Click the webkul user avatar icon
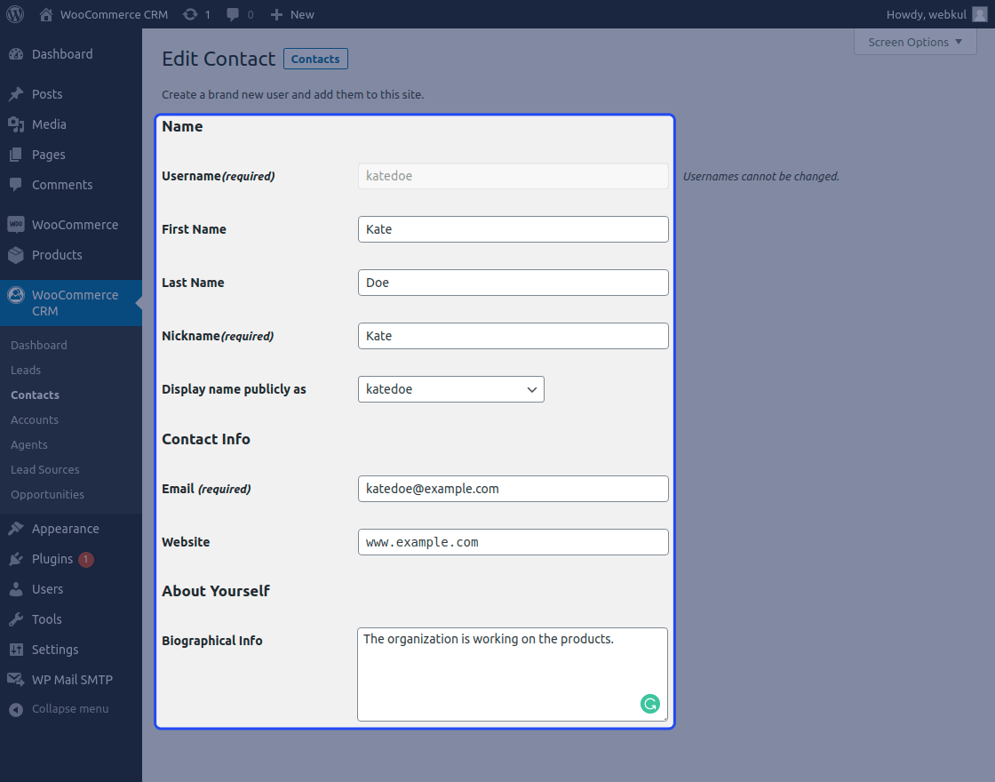 click(x=979, y=14)
